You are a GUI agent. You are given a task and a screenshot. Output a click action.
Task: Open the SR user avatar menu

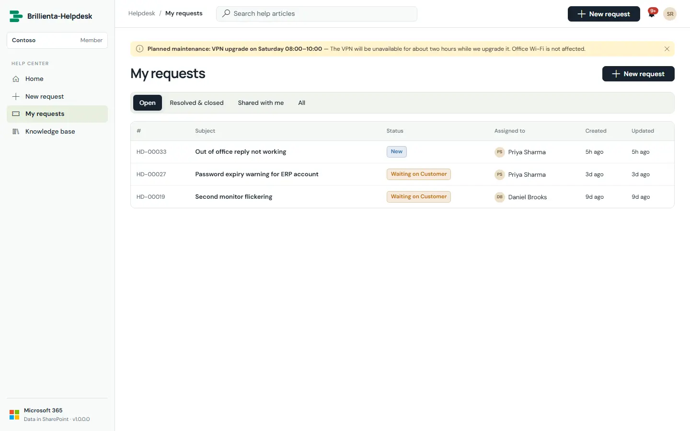click(x=670, y=14)
